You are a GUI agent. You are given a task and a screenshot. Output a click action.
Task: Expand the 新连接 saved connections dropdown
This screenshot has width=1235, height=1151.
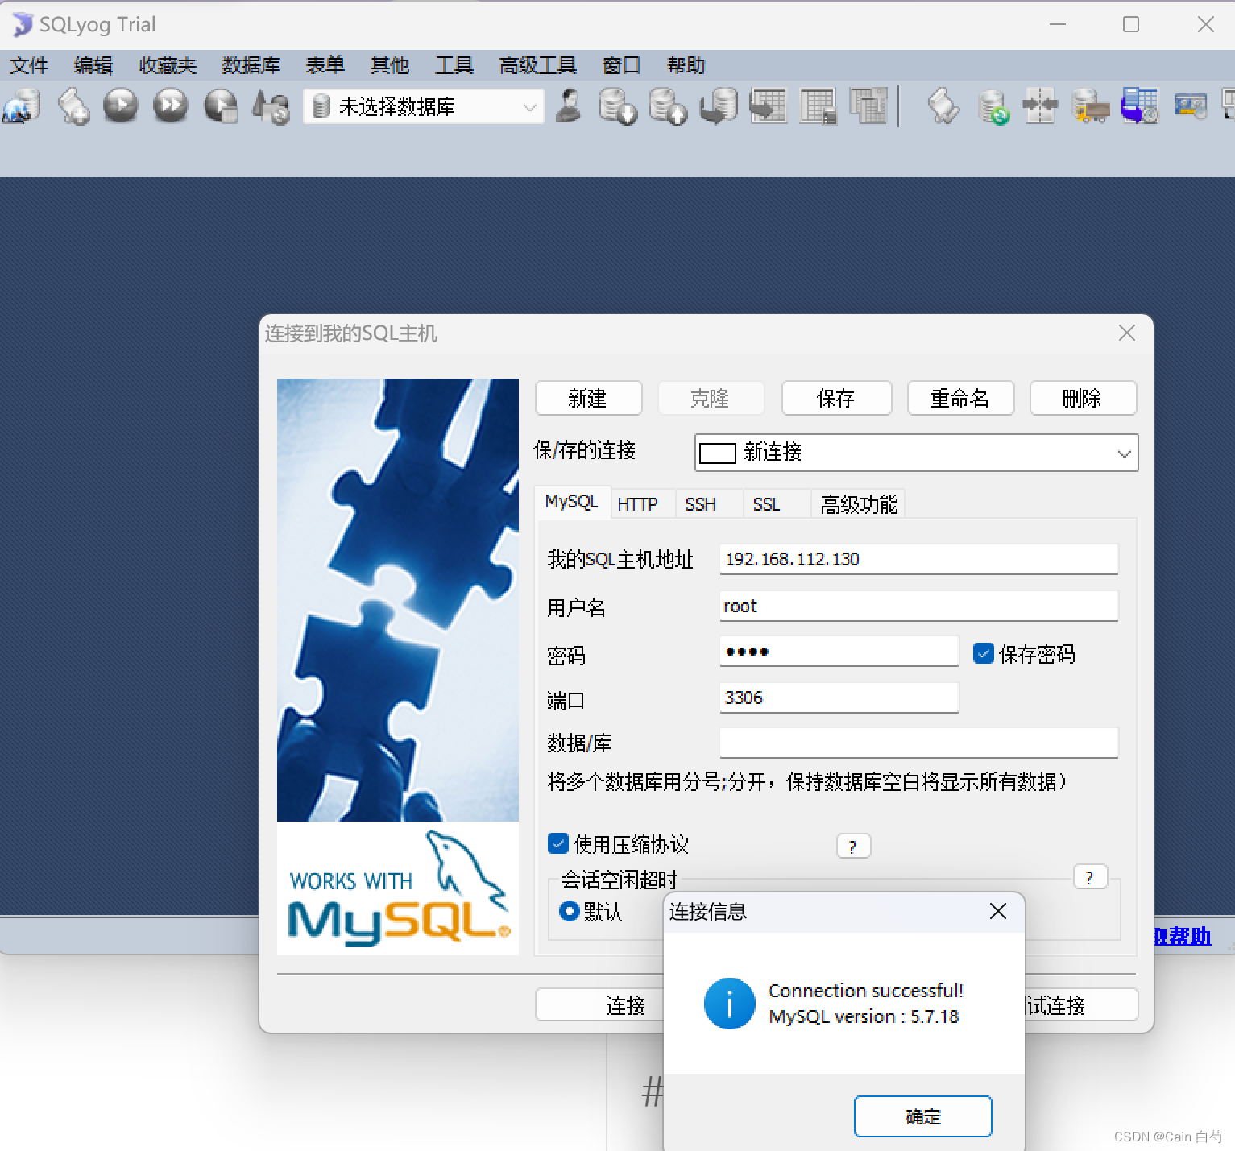point(1124,453)
